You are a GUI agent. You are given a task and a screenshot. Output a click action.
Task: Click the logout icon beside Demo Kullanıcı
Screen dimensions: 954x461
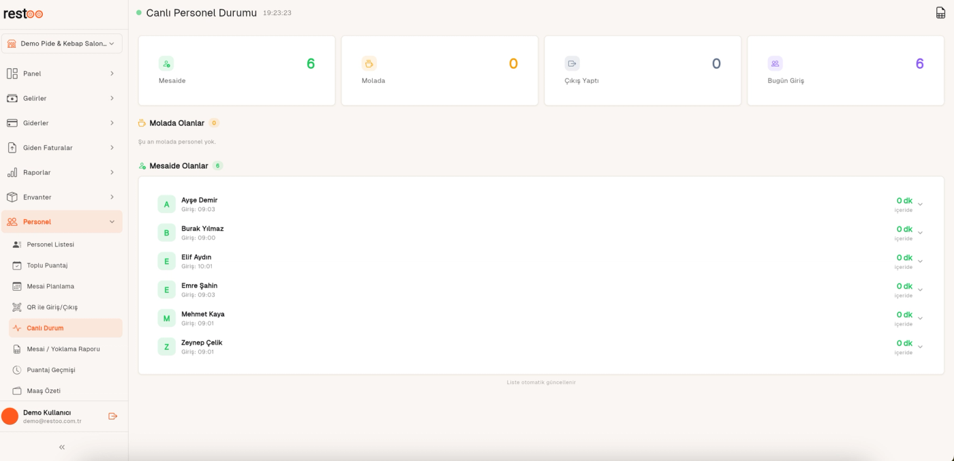pyautogui.click(x=113, y=416)
